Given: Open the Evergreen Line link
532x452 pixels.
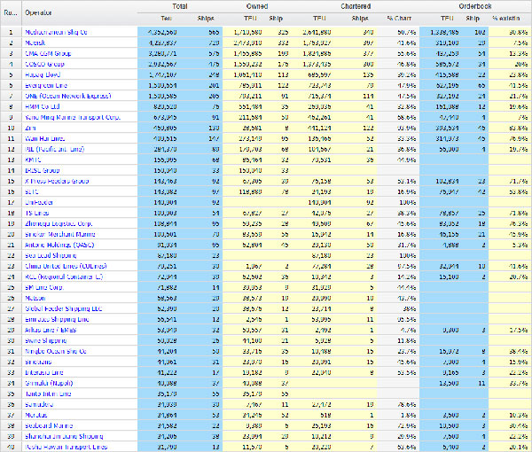Looking at the screenshot, I should (x=46, y=85).
